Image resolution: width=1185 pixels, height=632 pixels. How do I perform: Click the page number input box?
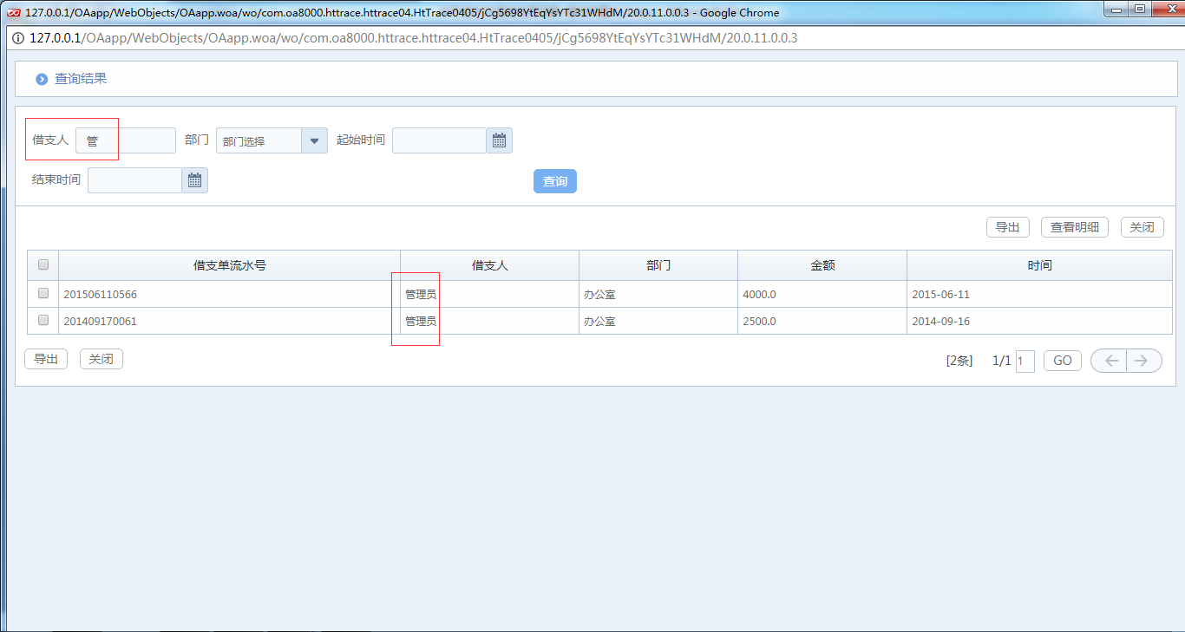1025,362
